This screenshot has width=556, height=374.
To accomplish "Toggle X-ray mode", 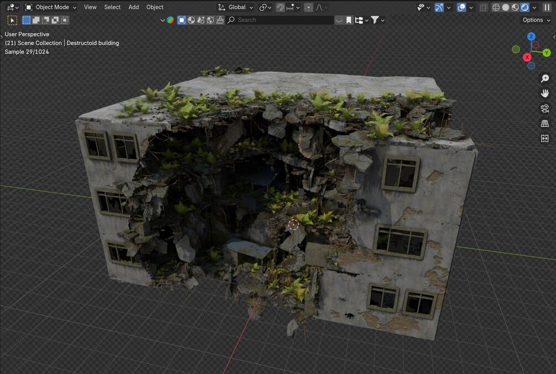I will [x=484, y=7].
